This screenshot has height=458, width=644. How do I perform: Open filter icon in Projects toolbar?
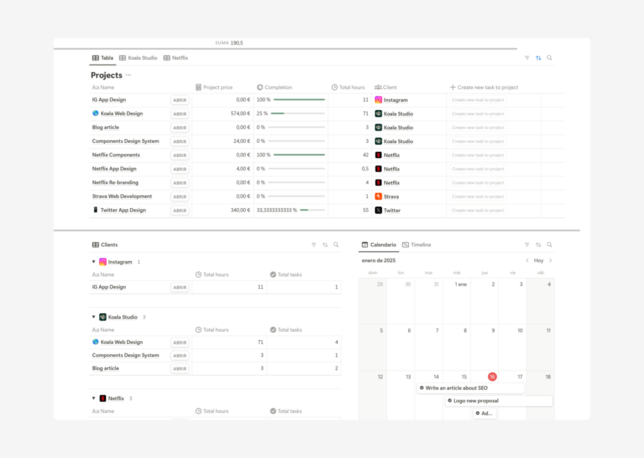pyautogui.click(x=527, y=58)
